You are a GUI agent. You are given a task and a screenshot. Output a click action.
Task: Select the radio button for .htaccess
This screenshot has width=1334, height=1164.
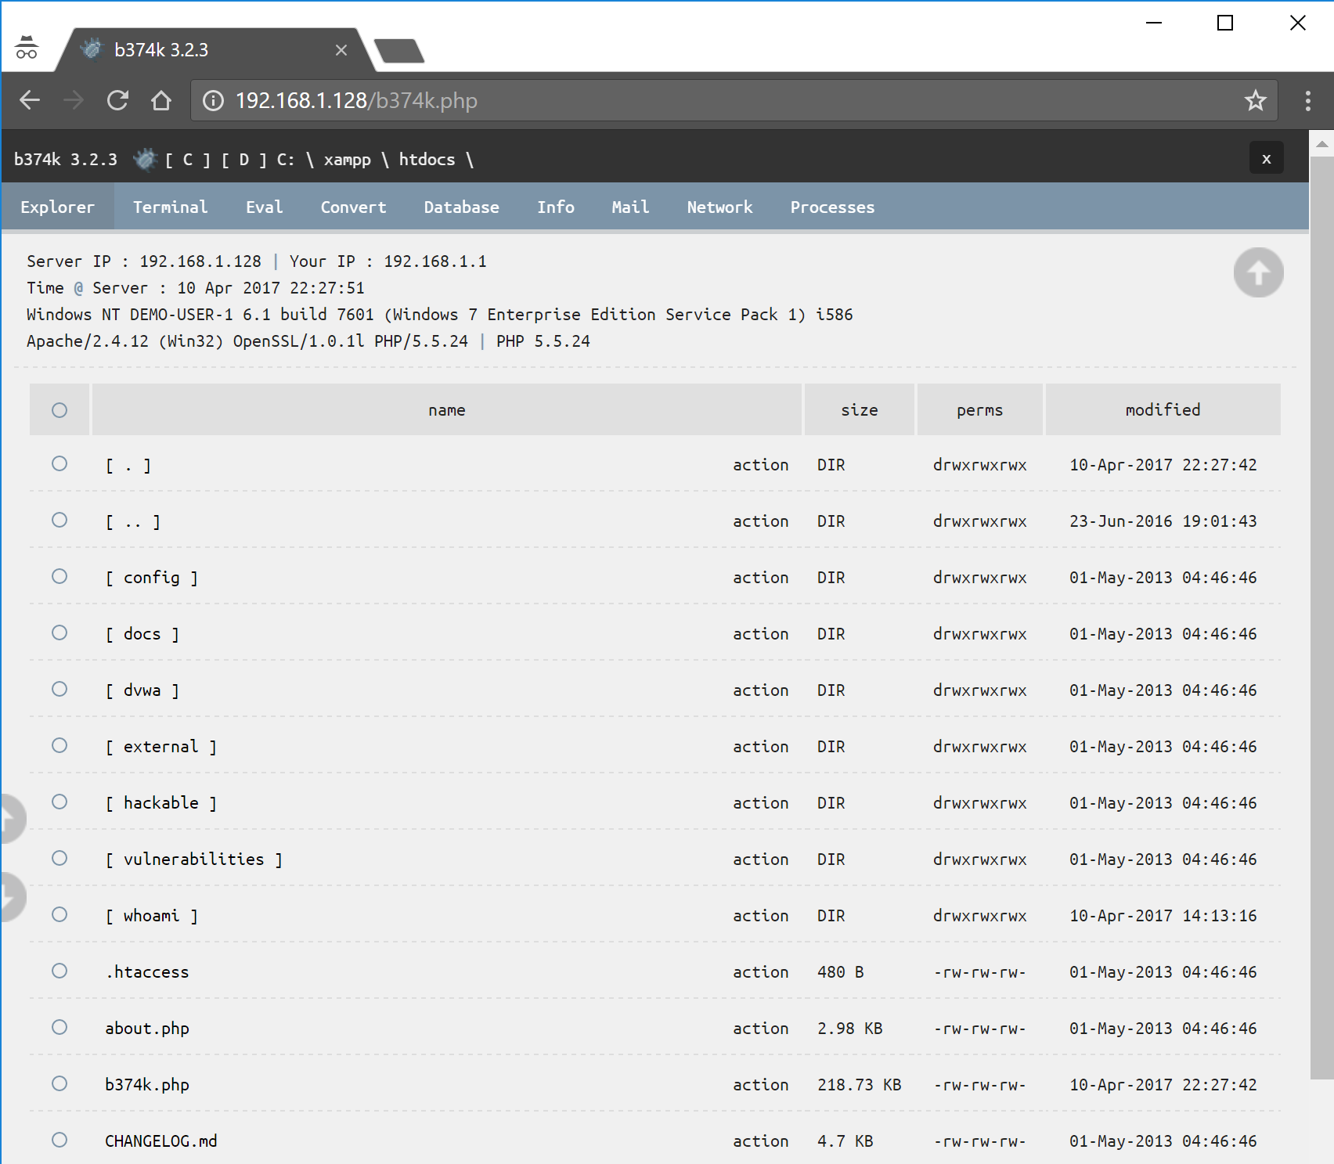click(59, 971)
